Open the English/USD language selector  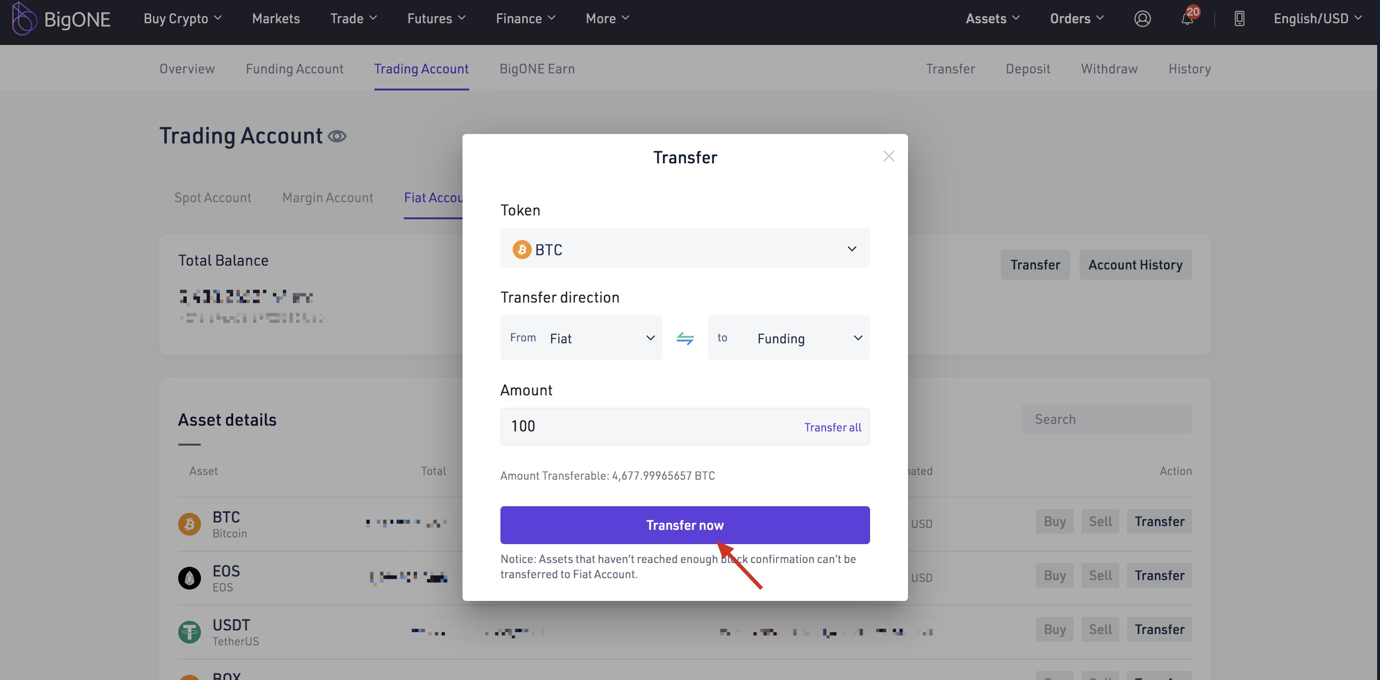(1317, 19)
